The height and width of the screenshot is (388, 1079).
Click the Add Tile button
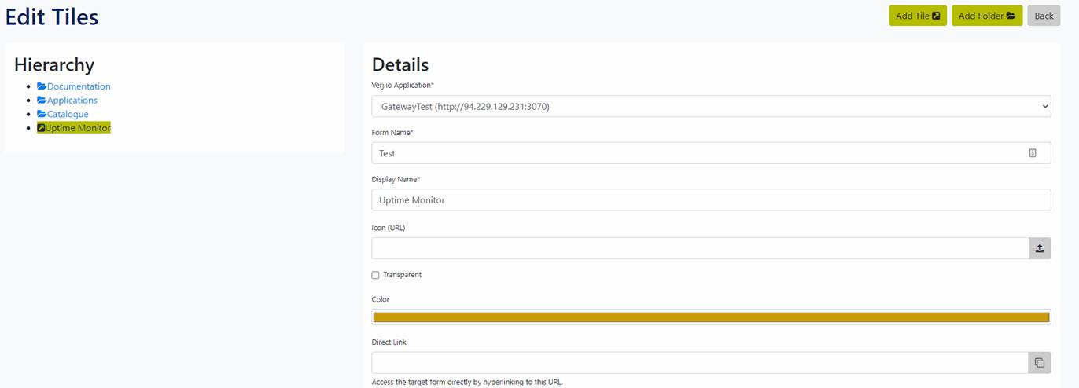point(918,16)
